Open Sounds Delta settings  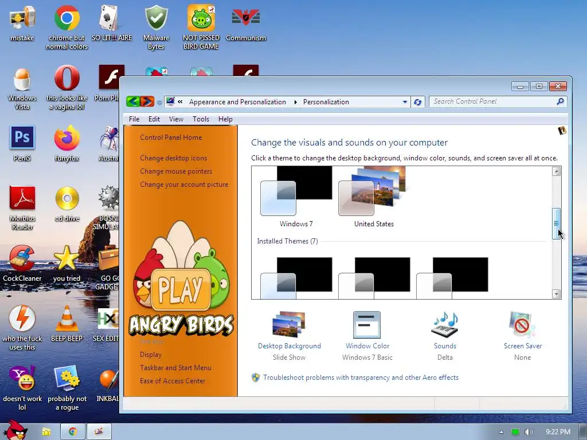(x=445, y=336)
